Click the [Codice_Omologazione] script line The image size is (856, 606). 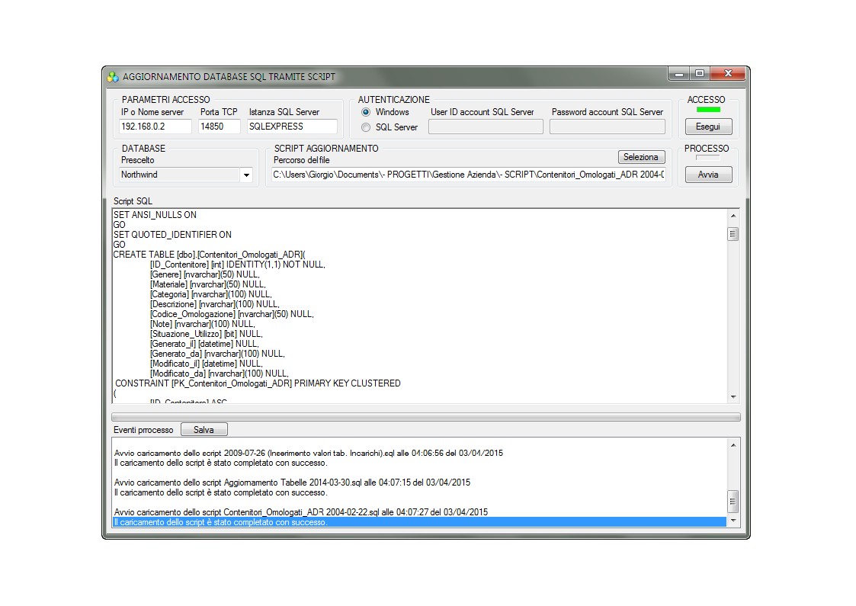coord(232,314)
